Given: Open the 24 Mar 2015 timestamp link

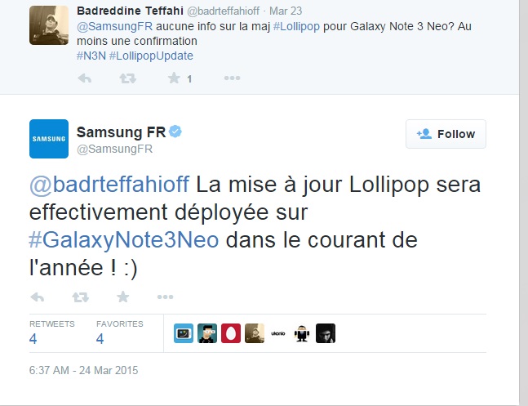Looking at the screenshot, I should click(x=84, y=370).
